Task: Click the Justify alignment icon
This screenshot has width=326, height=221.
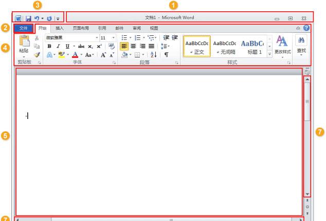Action: click(x=152, y=46)
